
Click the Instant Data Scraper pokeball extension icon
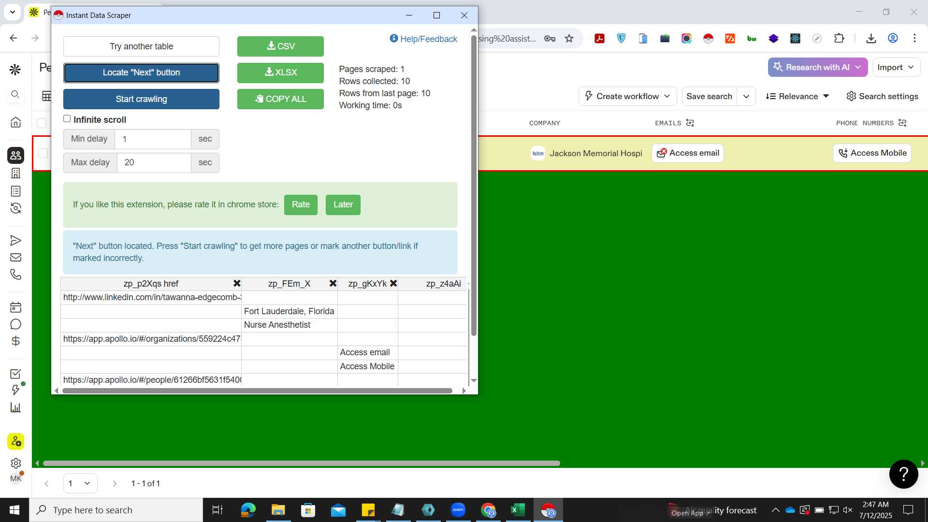pos(708,39)
